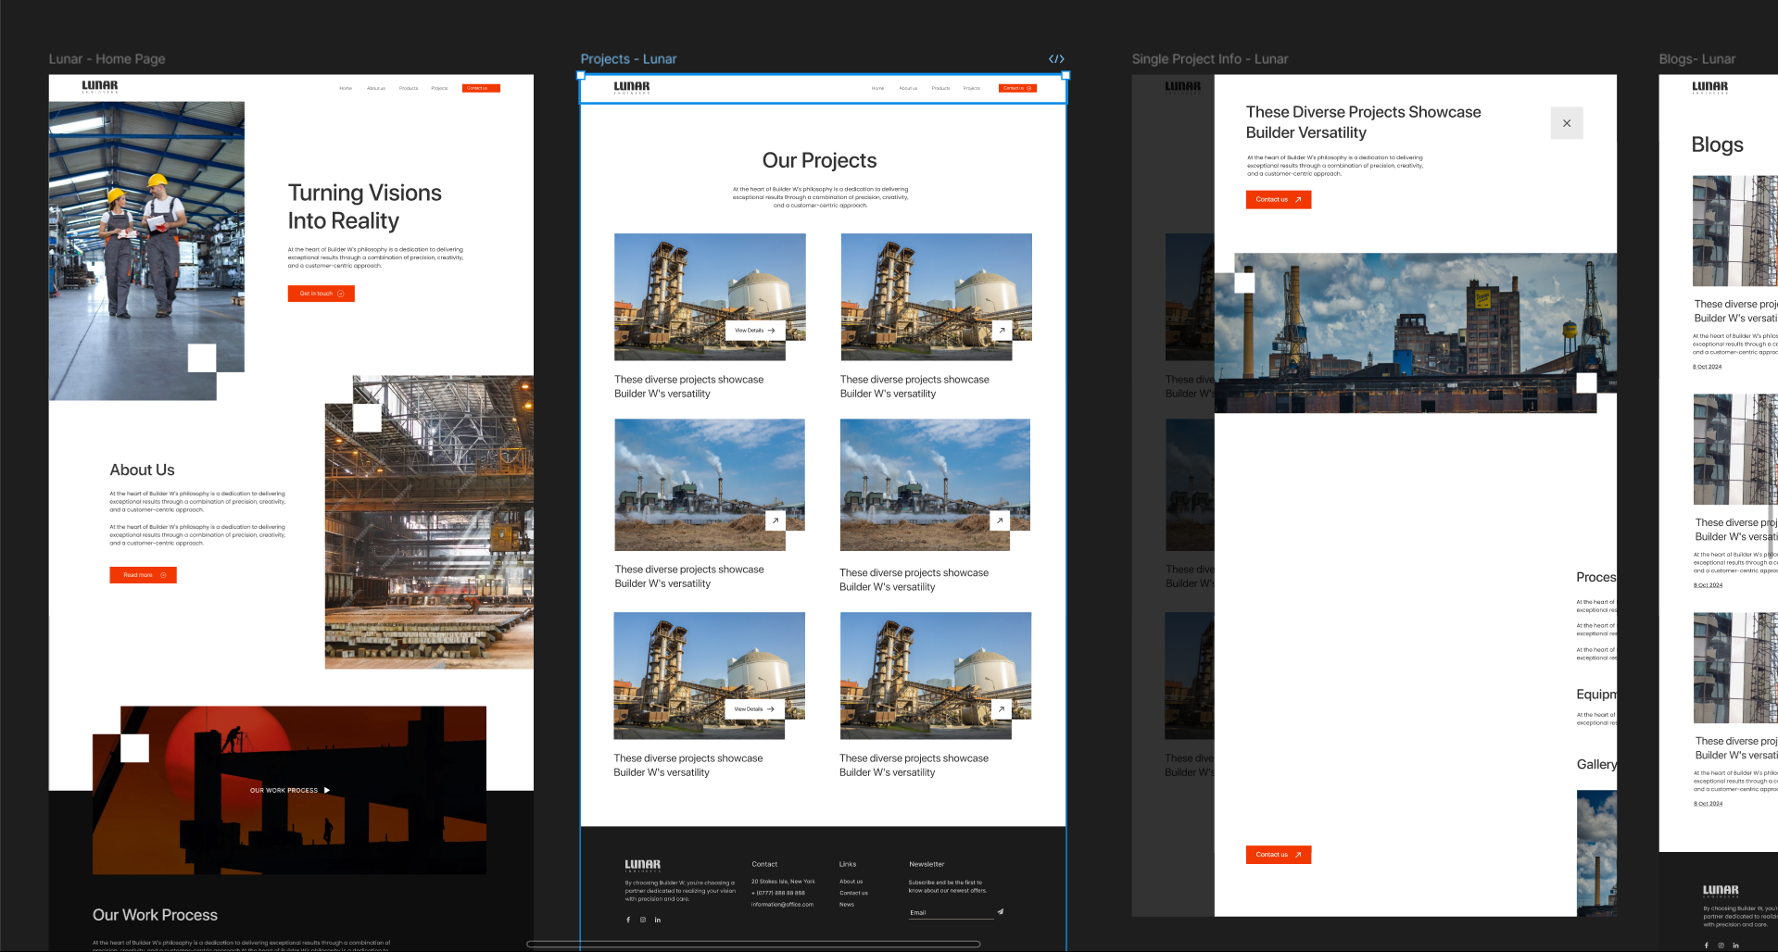Click the LinkedIn icon in Projects page footer

658,920
